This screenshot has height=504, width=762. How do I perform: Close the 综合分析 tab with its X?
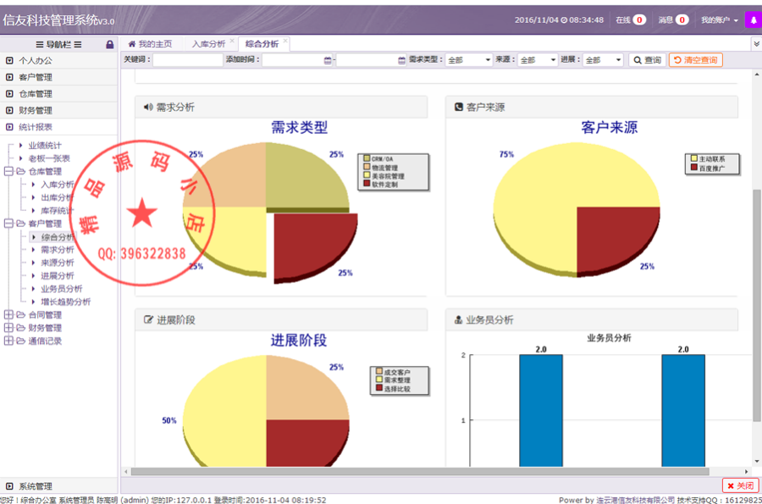(285, 41)
